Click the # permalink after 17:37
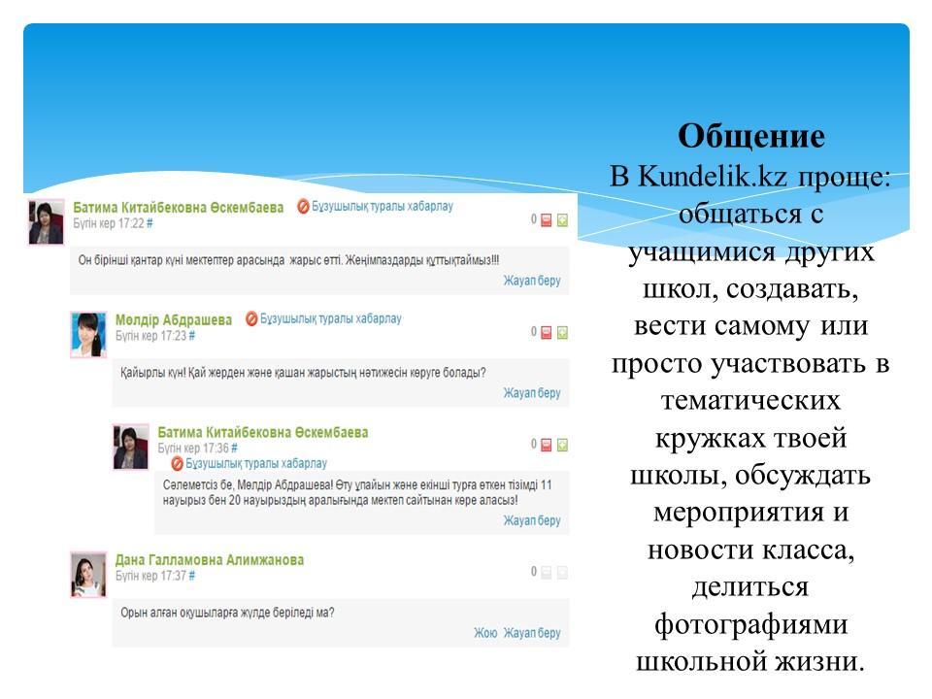Image resolution: width=932 pixels, height=699 pixels. [x=192, y=576]
